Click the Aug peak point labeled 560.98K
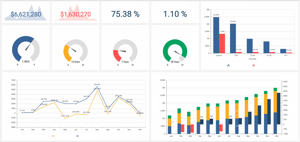This screenshot has height=142, width=300. [x=97, y=87]
